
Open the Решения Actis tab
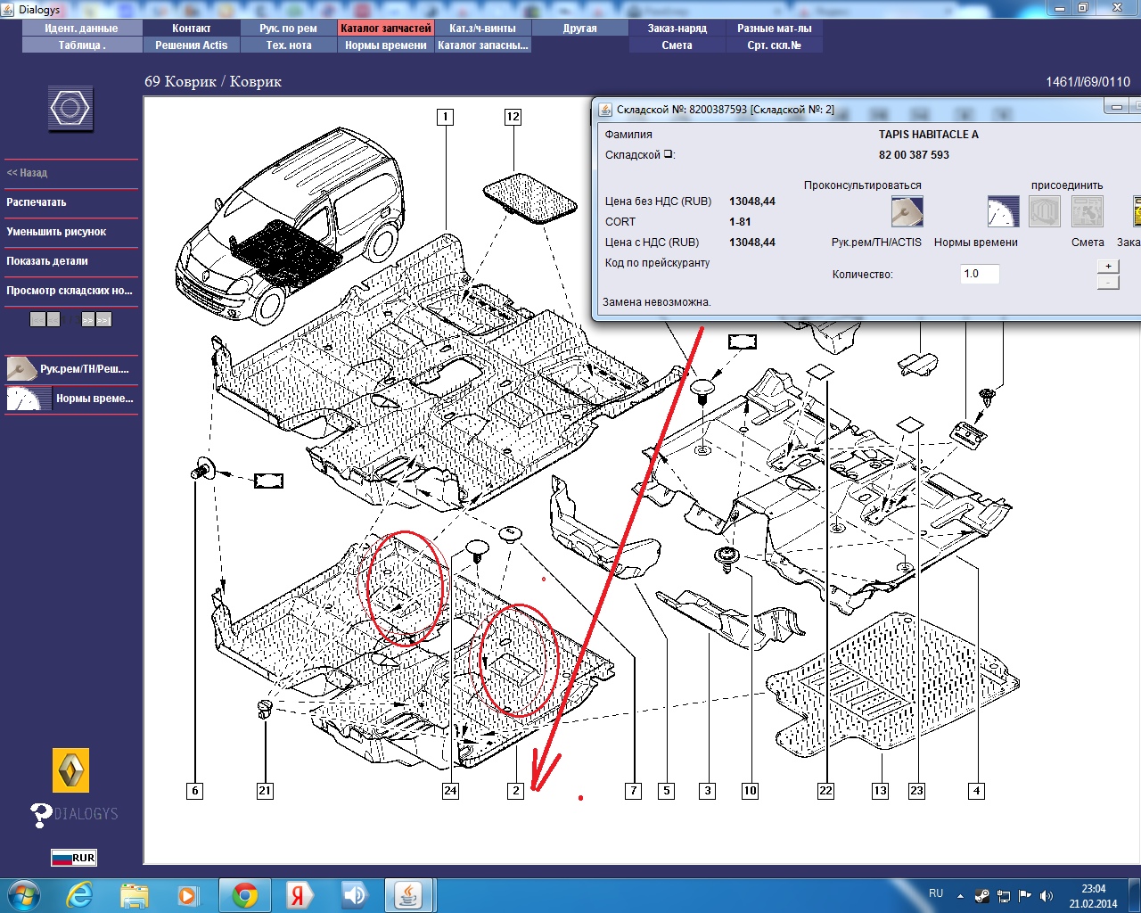(x=192, y=45)
